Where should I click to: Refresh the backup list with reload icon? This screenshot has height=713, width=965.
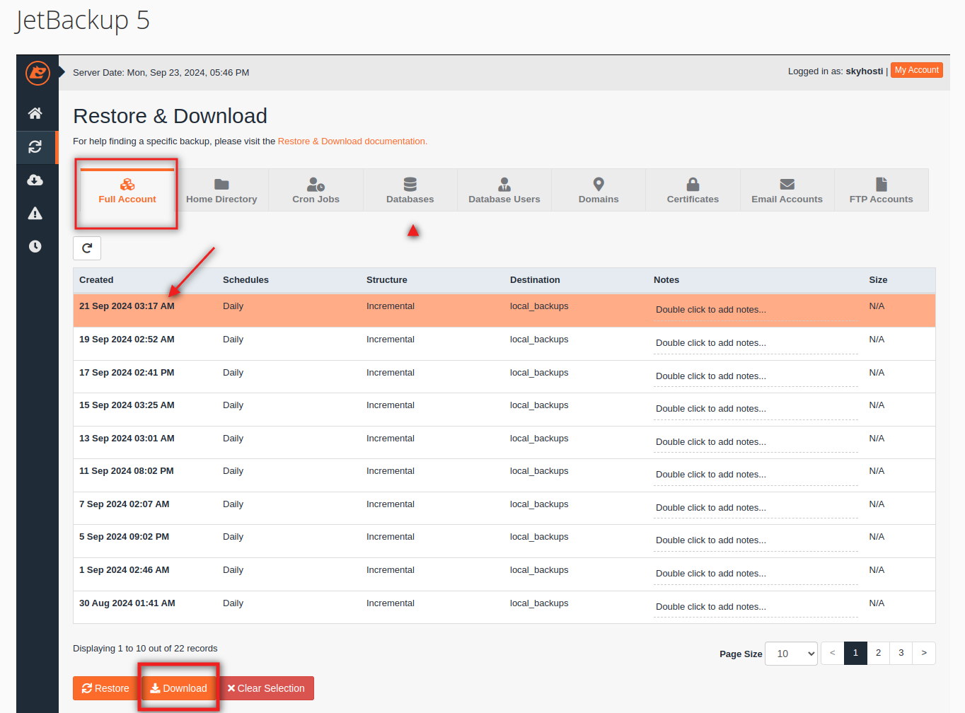[x=87, y=248]
